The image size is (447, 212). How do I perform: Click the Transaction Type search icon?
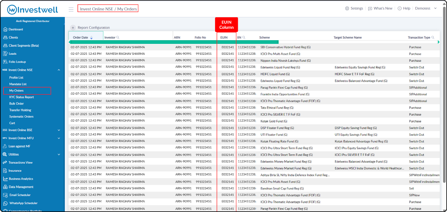(x=433, y=37)
